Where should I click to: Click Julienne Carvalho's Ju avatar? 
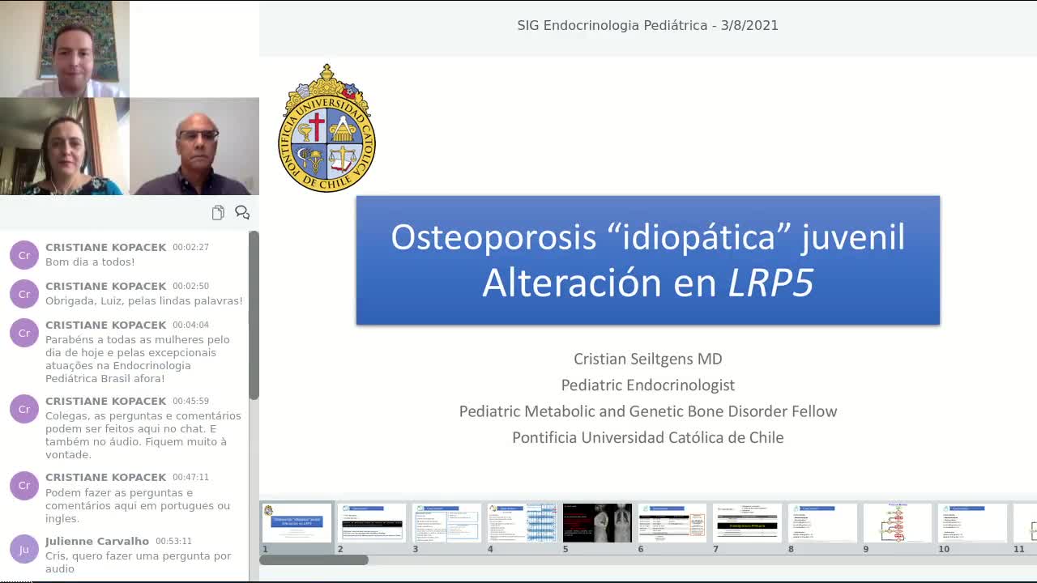(24, 549)
